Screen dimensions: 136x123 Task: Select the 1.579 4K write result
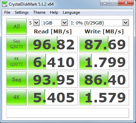coord(104,97)
